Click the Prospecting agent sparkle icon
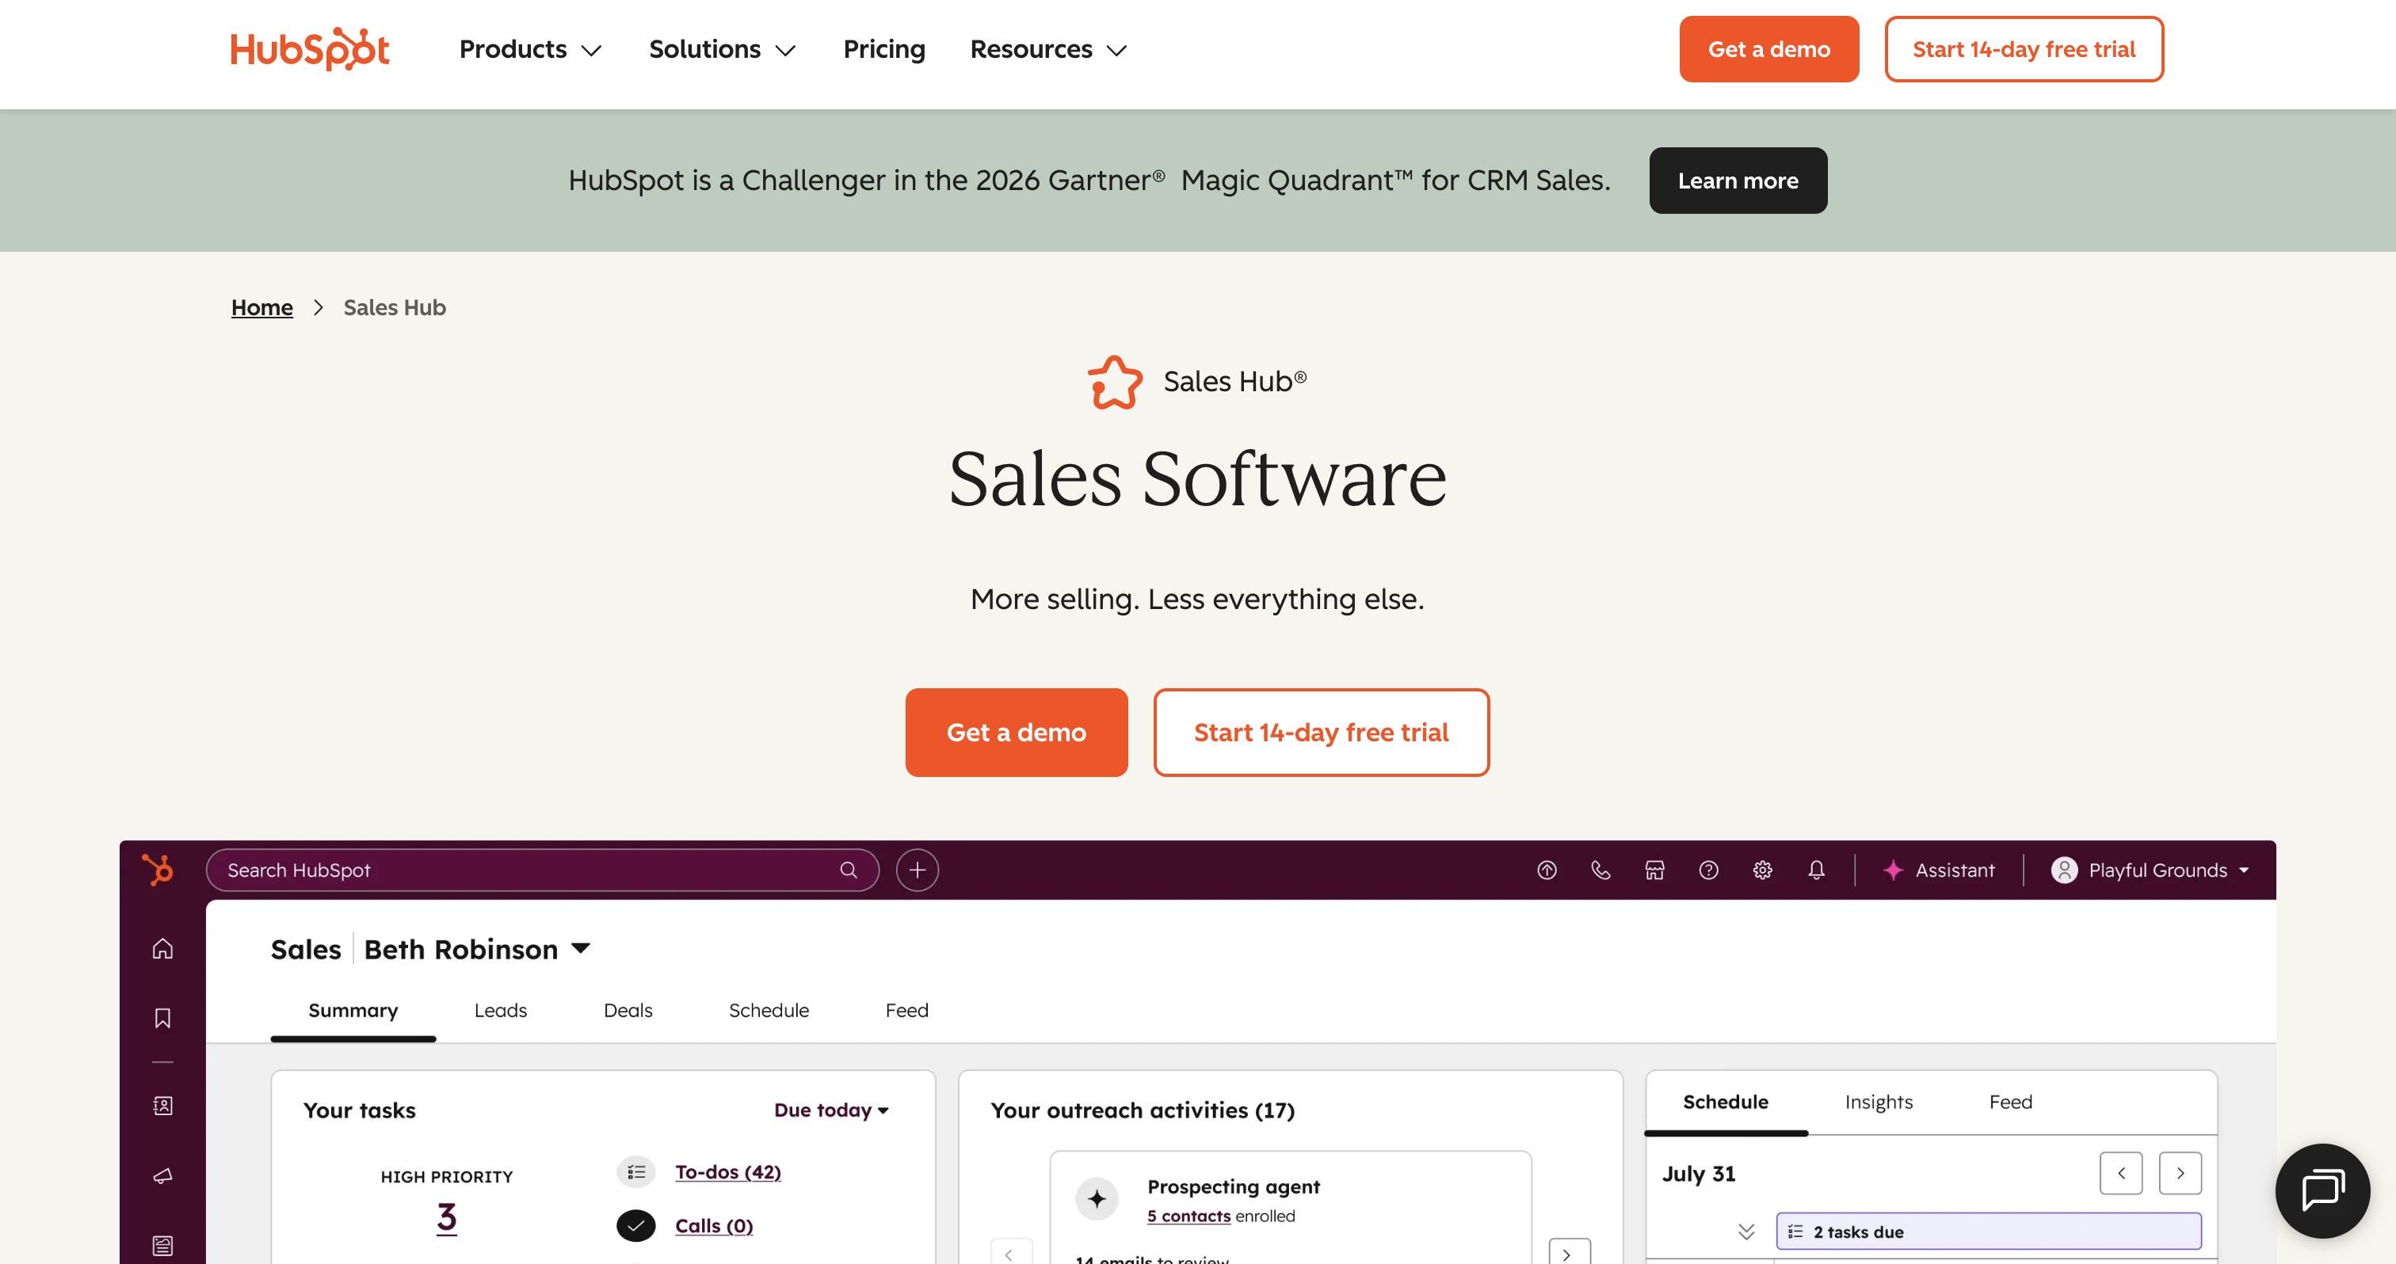The height and width of the screenshot is (1264, 2396). [1097, 1199]
